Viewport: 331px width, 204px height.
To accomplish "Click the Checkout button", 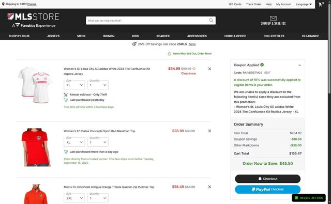I will pos(268,179).
